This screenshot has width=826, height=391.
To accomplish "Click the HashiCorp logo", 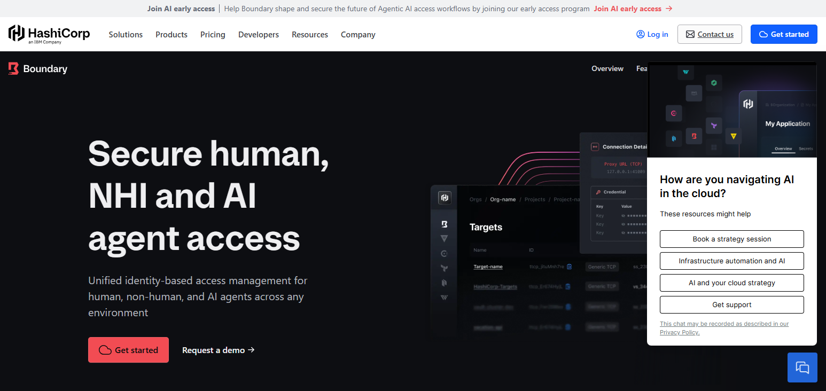I will pyautogui.click(x=49, y=34).
